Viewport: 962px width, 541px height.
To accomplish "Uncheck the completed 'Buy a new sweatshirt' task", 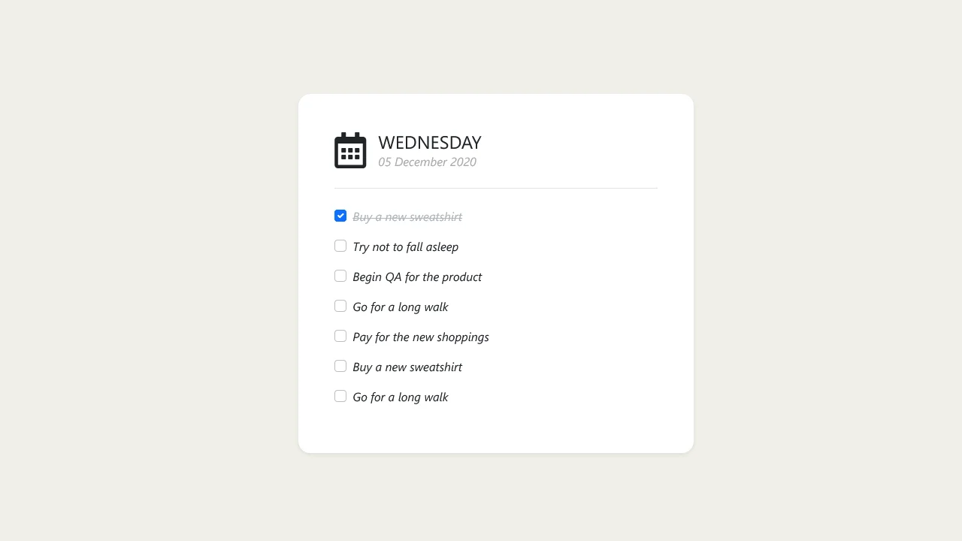I will pos(340,216).
